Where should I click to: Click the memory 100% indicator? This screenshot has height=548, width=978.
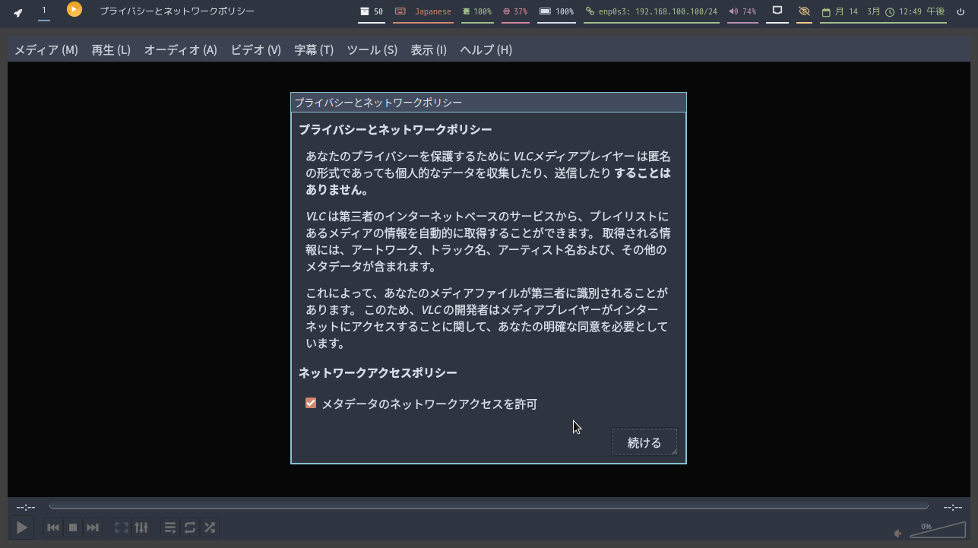point(477,11)
